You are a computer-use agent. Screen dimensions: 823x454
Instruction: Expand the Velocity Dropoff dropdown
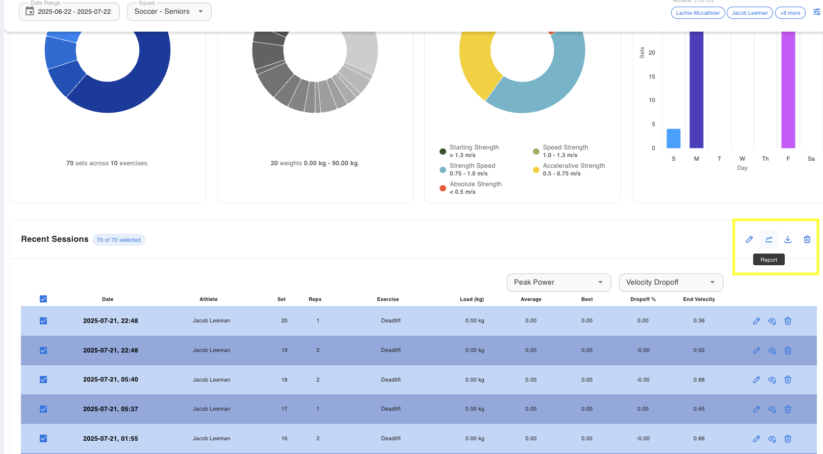(671, 283)
